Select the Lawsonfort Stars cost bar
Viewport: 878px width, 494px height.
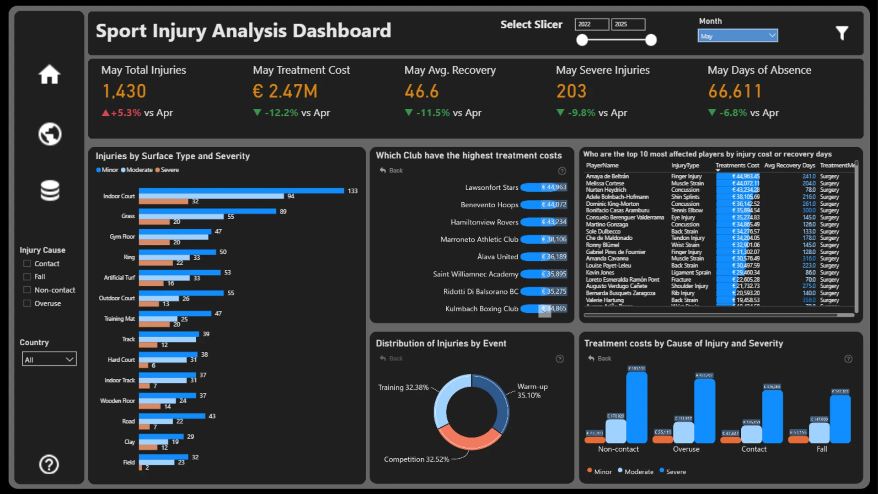click(544, 187)
